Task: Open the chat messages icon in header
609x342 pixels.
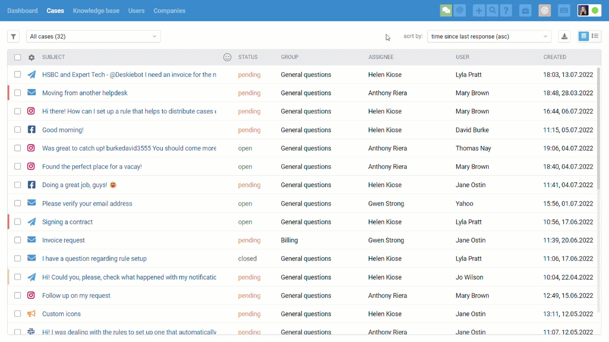Action: click(x=446, y=10)
